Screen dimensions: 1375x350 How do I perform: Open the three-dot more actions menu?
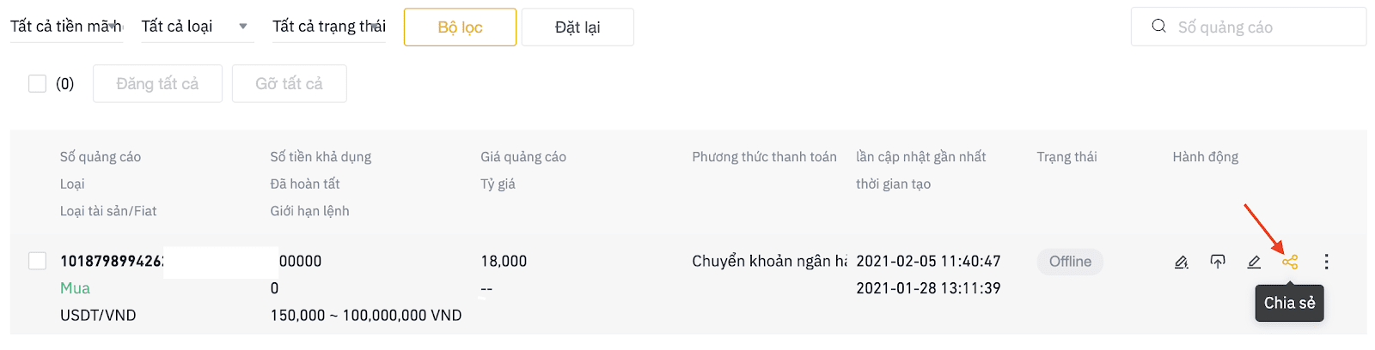tap(1326, 262)
